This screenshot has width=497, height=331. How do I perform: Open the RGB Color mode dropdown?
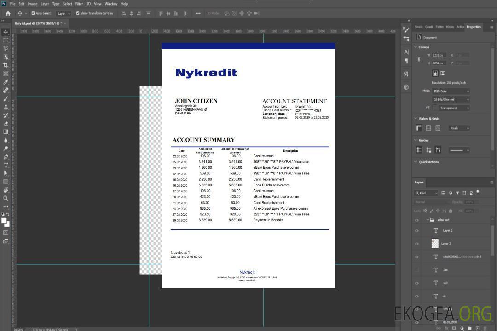pyautogui.click(x=451, y=91)
